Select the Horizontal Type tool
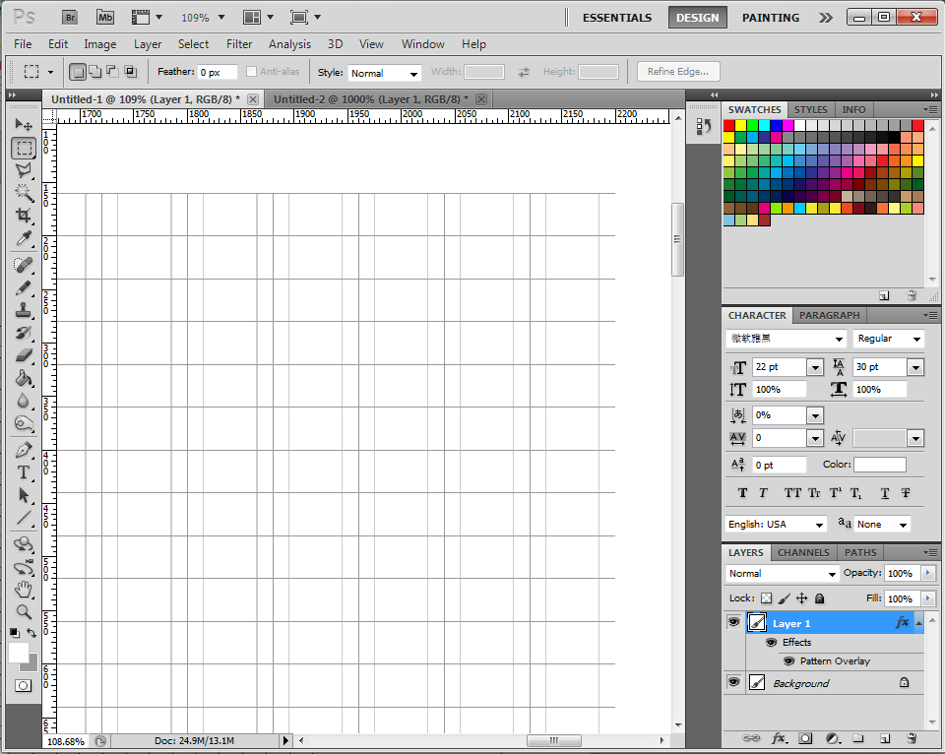 pyautogui.click(x=24, y=472)
